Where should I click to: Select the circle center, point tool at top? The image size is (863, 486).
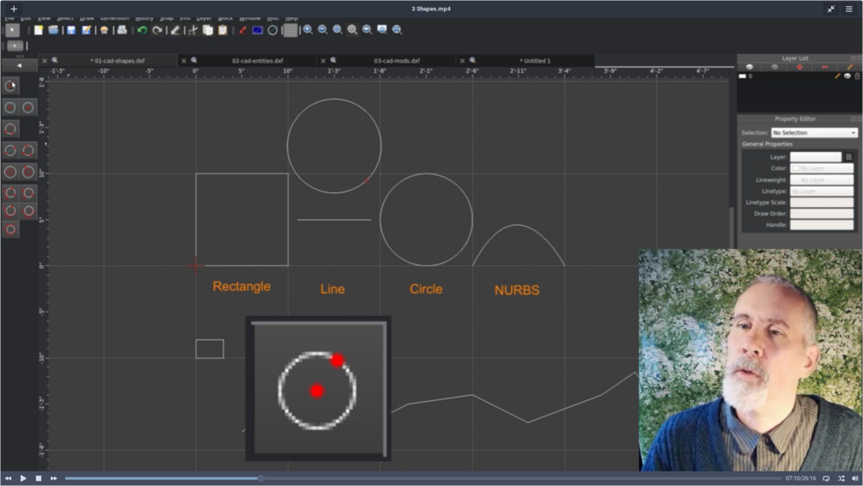(x=10, y=85)
